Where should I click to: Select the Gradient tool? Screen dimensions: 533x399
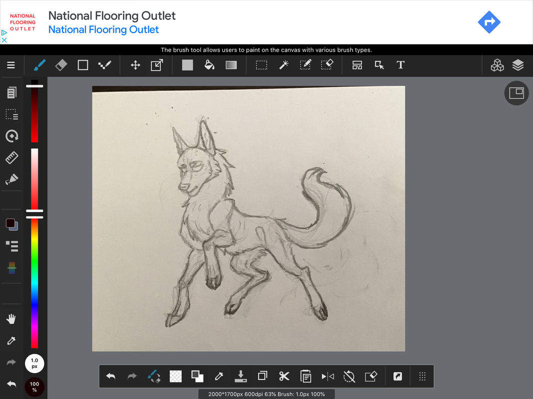coord(231,65)
